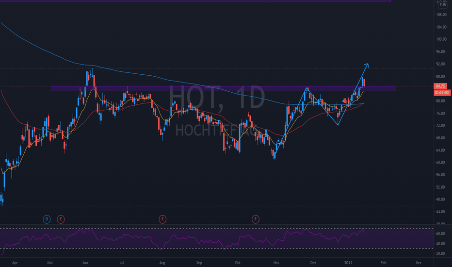Viewport: 452px width, 267px height.
Task: Click the 108.00 price axis label
Action: click(441, 15)
